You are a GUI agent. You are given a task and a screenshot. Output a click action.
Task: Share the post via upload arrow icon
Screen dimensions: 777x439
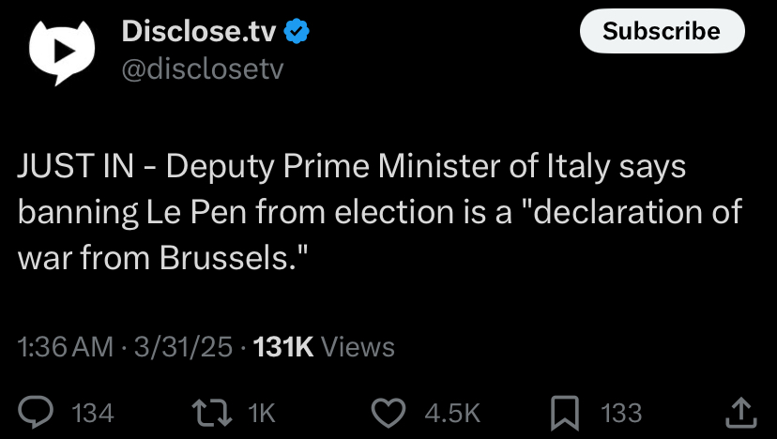[741, 413]
